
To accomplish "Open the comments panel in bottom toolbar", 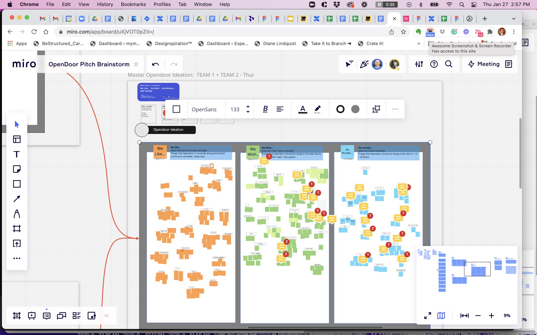I will click(47, 316).
